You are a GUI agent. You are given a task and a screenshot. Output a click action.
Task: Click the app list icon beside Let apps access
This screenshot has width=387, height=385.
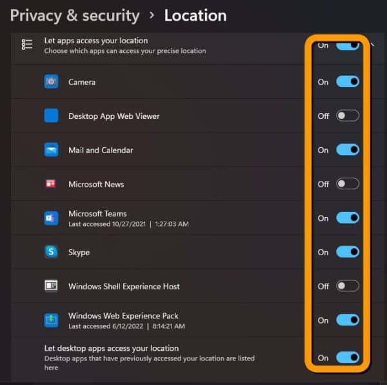27,45
